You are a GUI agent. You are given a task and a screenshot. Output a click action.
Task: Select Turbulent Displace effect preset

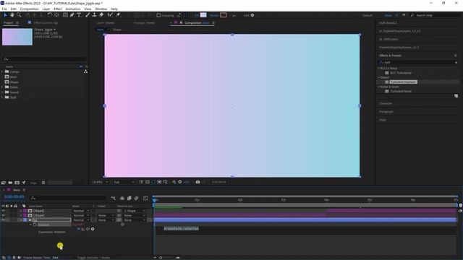coord(403,82)
